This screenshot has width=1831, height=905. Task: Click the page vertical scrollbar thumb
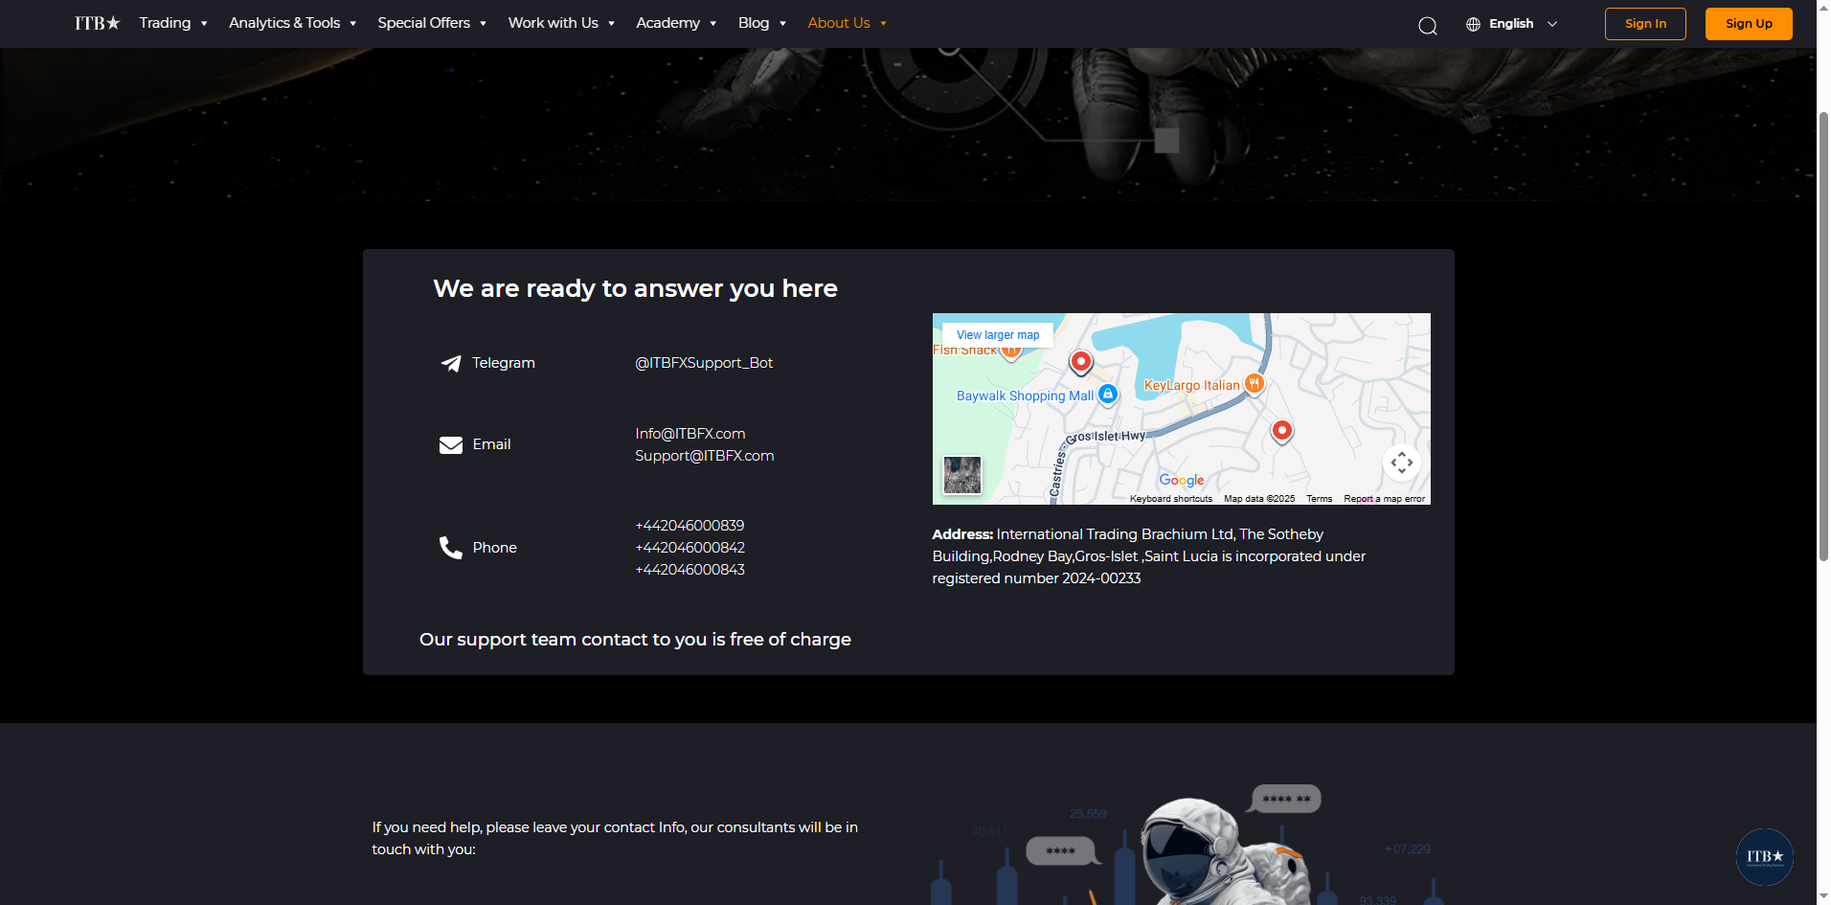(1823, 336)
